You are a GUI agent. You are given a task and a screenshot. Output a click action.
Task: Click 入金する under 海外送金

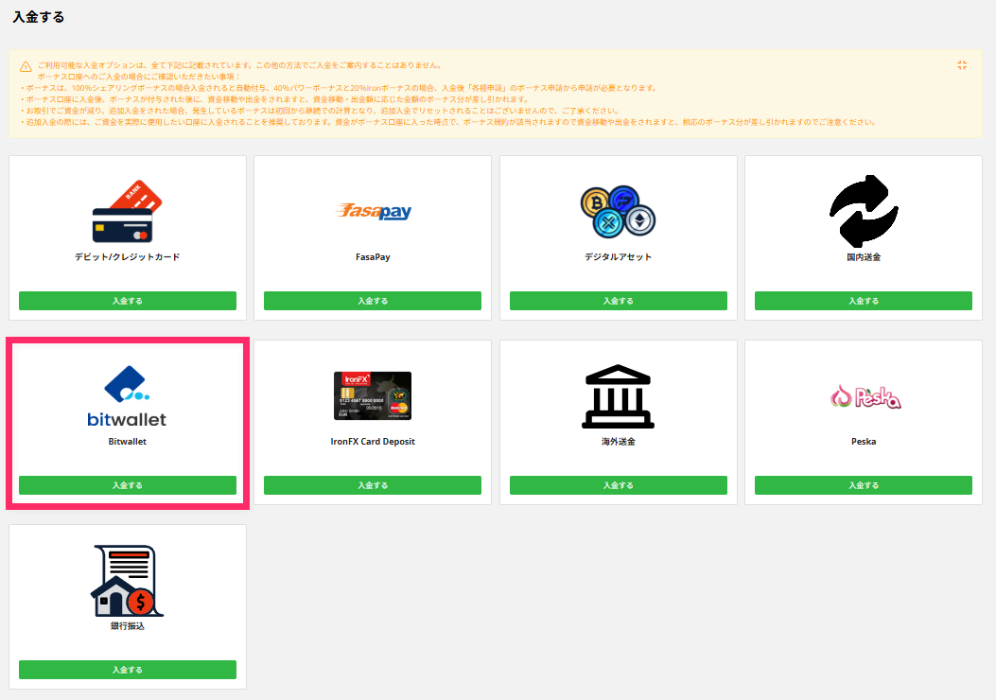coord(618,485)
